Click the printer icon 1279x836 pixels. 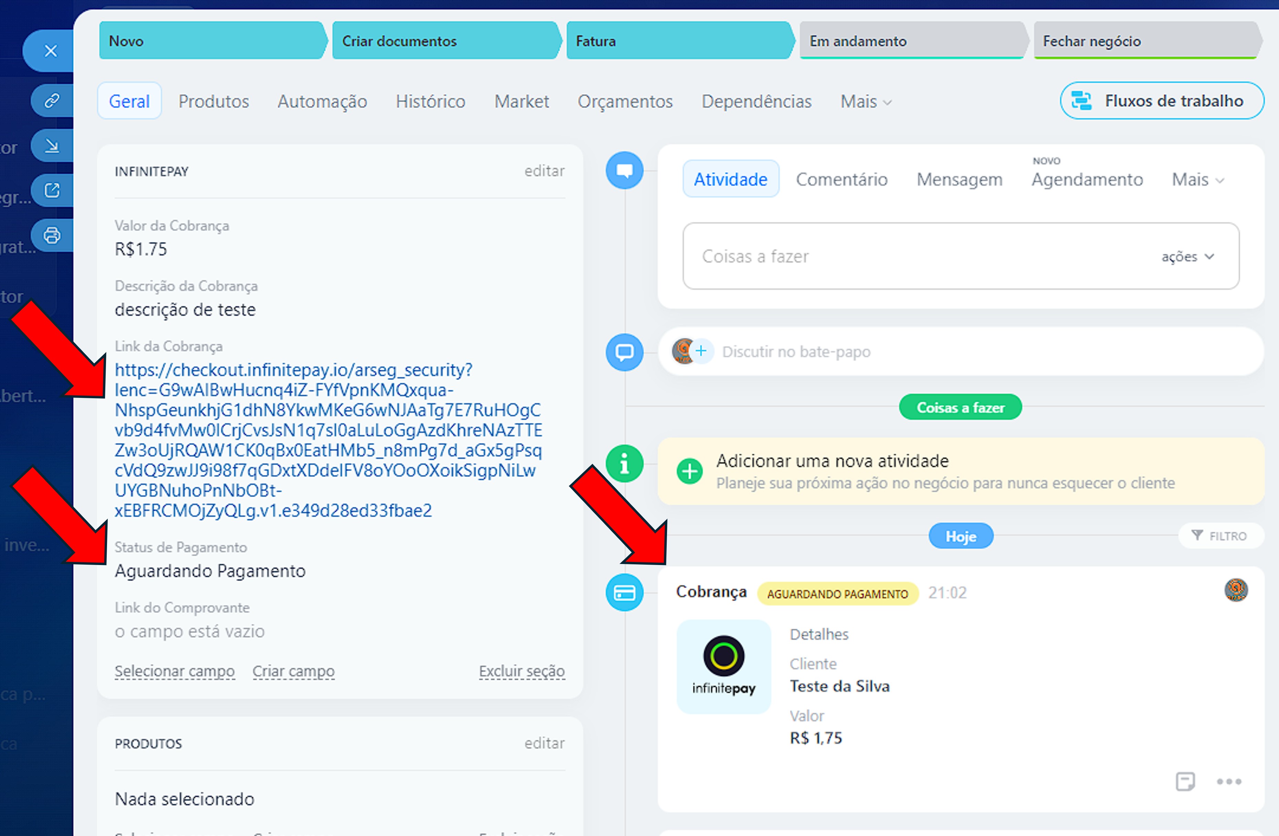click(52, 235)
